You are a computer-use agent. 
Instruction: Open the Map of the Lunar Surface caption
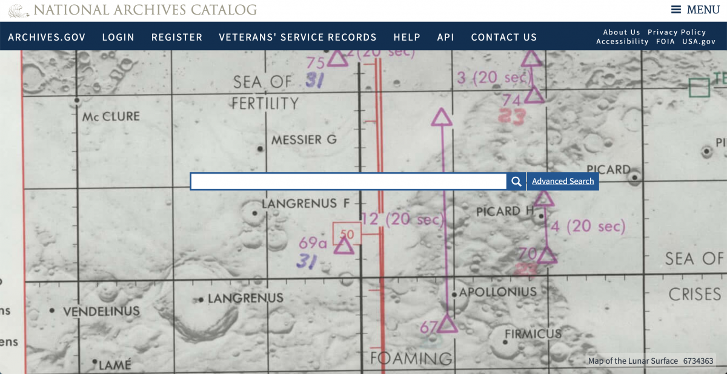click(x=632, y=361)
